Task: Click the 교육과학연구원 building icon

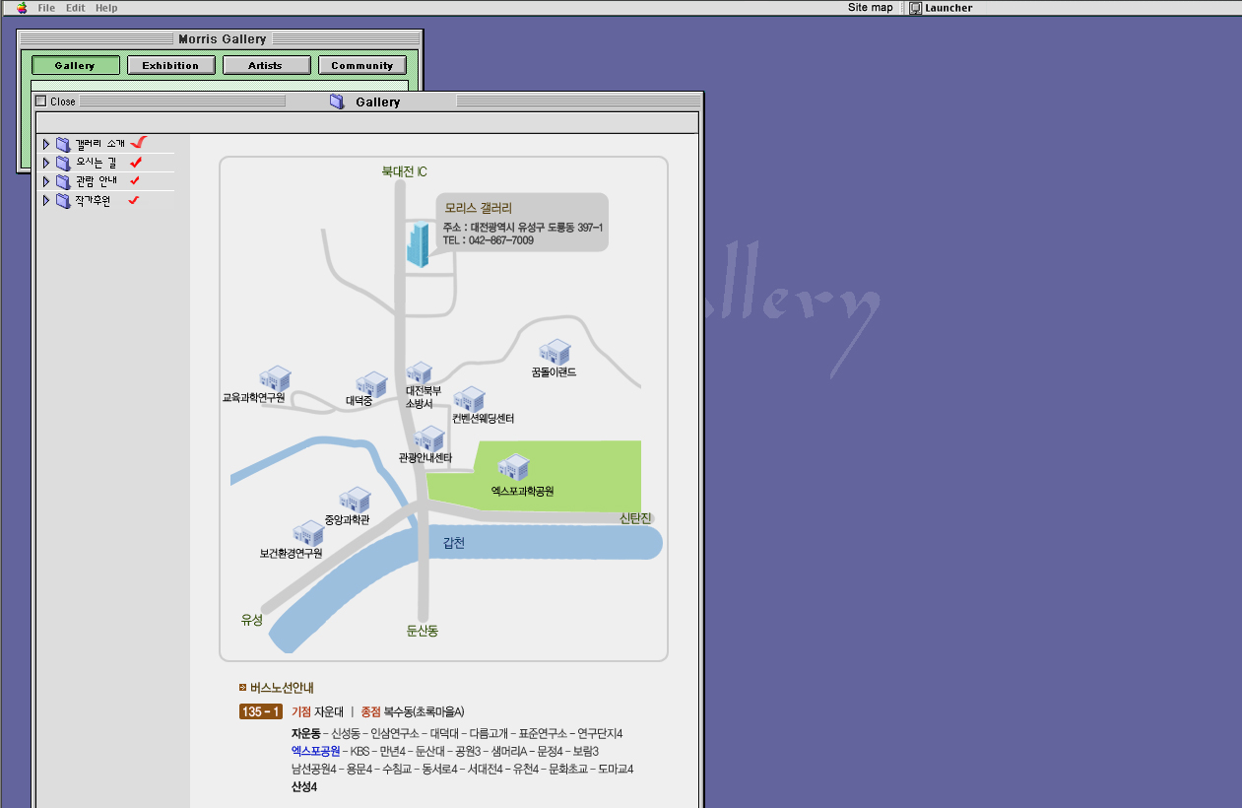Action: pyautogui.click(x=274, y=378)
